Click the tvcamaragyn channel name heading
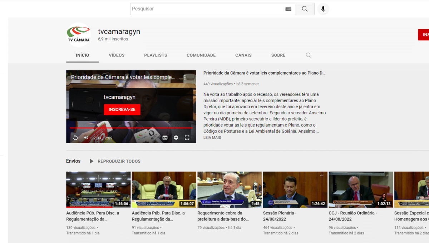This screenshot has height=243, width=429. tap(119, 31)
